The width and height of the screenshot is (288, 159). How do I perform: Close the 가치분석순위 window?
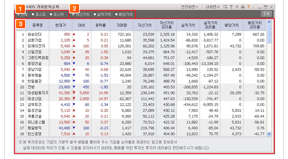click(271, 7)
